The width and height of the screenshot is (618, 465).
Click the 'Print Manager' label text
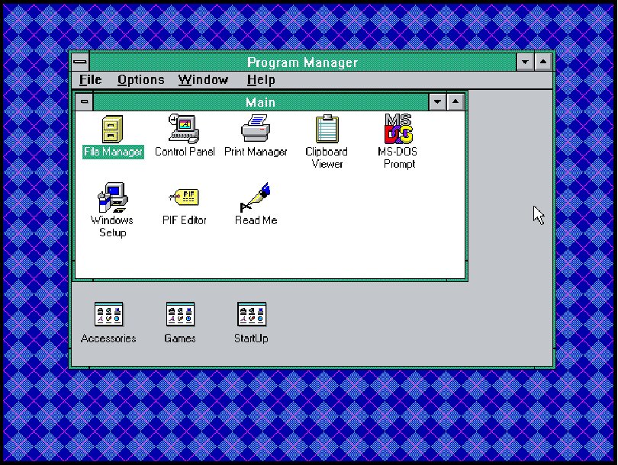tap(256, 152)
